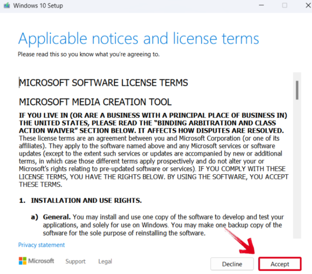Image resolution: width=312 pixels, height=274 pixels.
Task: Minimize the Windows 10 Setup window
Action: tap(261, 6)
